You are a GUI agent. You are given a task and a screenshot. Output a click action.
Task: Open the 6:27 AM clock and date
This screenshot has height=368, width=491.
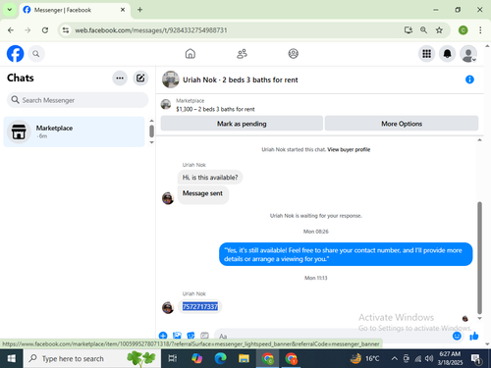point(450,358)
